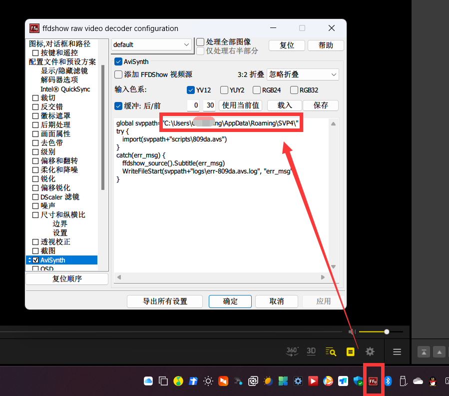Open 显示/隐藏滤镜 page
Viewport: 449px width, 396px height.
pyautogui.click(x=64, y=71)
